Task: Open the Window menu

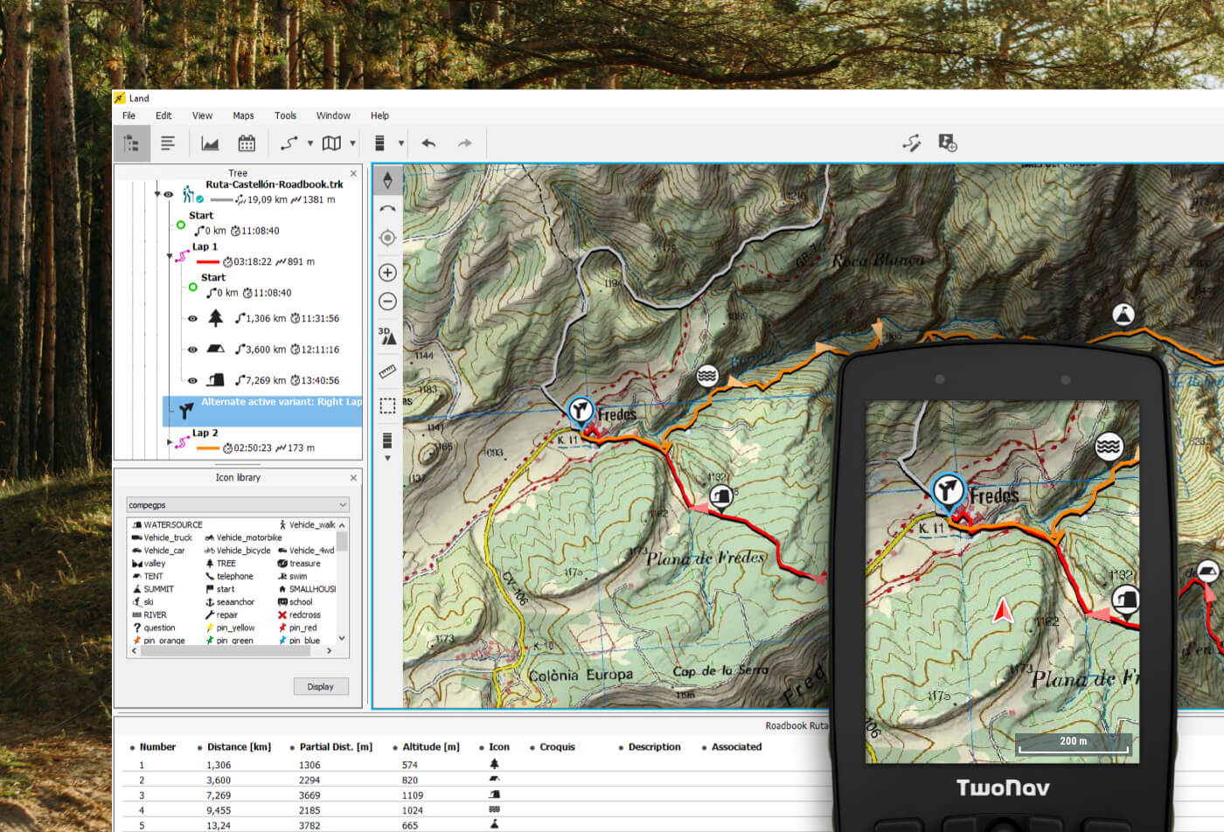Action: pyautogui.click(x=333, y=115)
